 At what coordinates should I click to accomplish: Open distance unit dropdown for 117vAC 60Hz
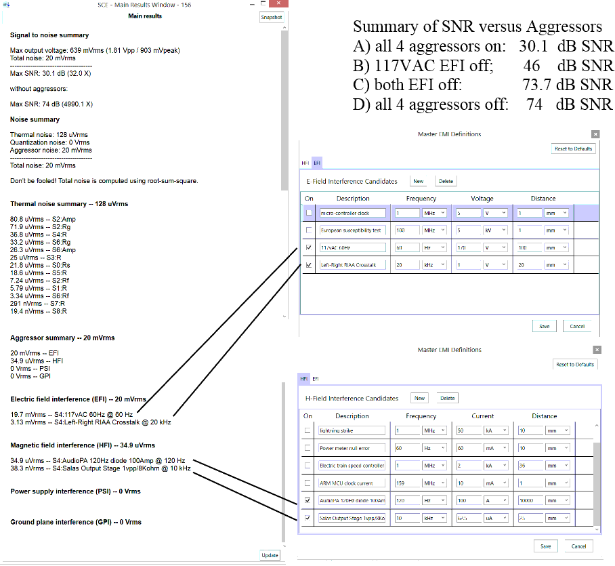tap(557, 247)
